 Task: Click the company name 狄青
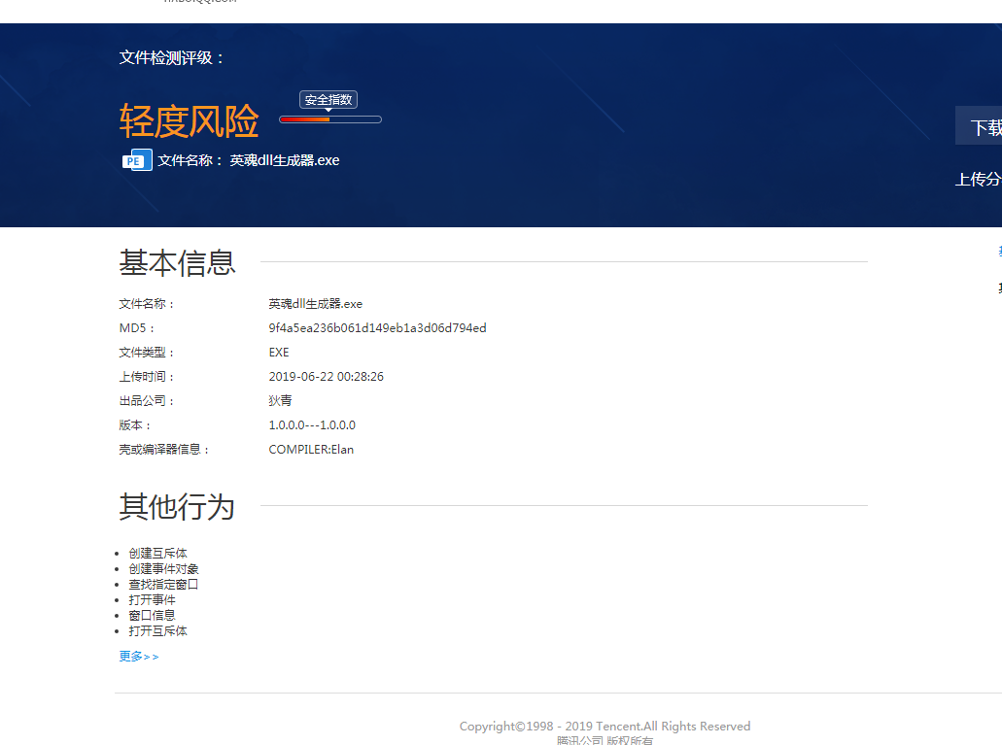click(280, 400)
